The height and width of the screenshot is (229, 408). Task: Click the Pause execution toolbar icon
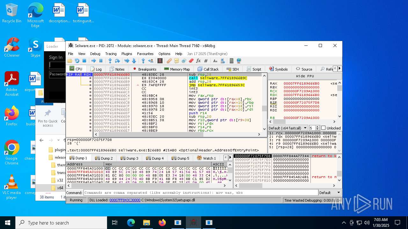(x=101, y=61)
